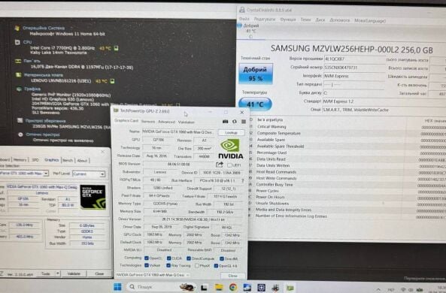The width and height of the screenshot is (446, 293).
Task: Open Google Chrome from the taskbar
Action: [233, 287]
